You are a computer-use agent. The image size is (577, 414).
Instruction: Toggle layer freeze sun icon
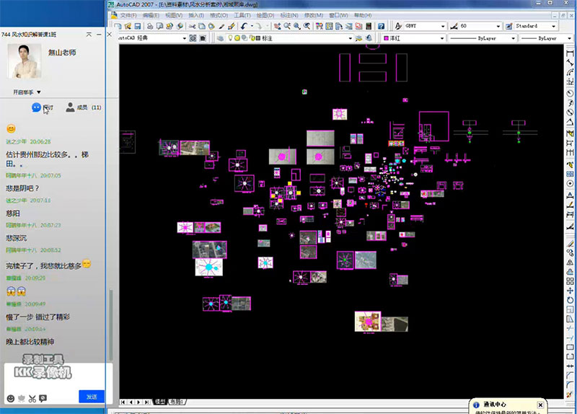click(237, 38)
